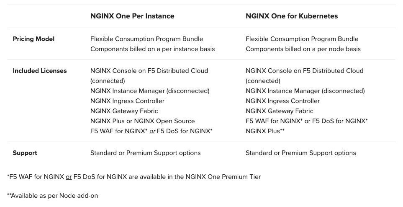
Task: Click the "NGINX Plus or NGINX Open Source" line
Action: pyautogui.click(x=142, y=121)
